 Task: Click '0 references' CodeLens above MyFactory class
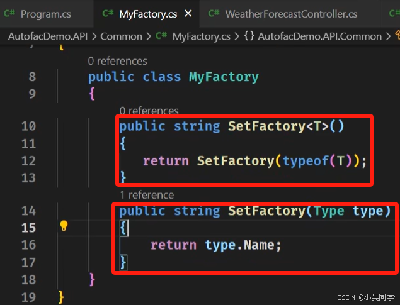(x=117, y=61)
